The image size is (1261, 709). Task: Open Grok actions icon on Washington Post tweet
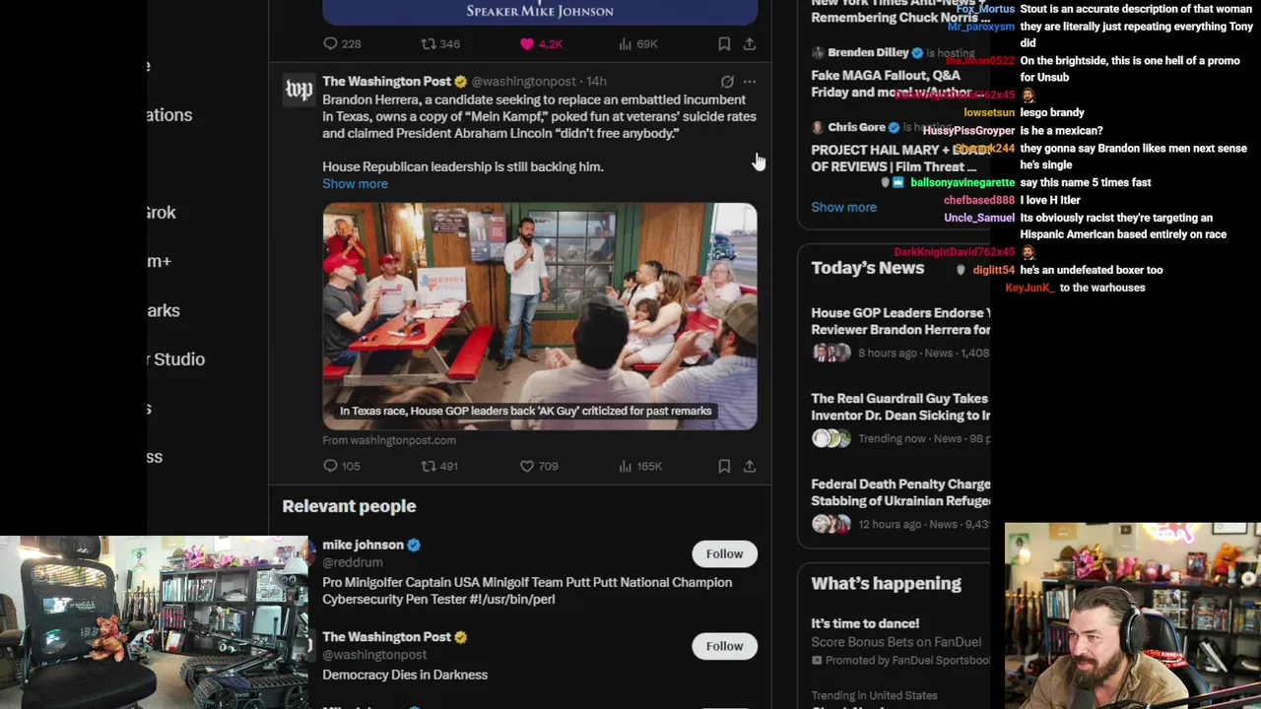pos(727,82)
